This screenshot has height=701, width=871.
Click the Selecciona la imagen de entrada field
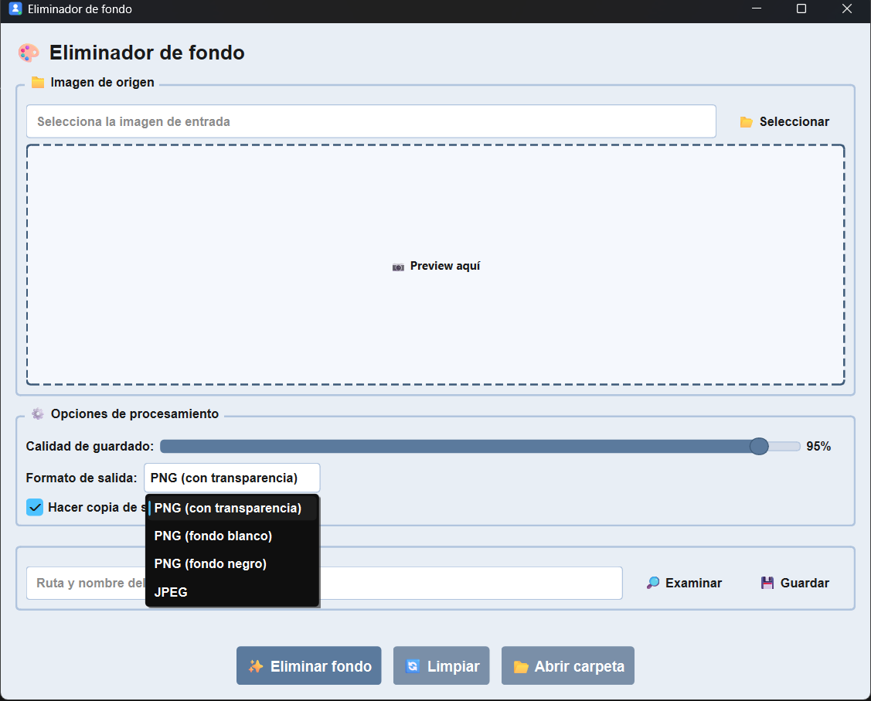click(x=371, y=121)
